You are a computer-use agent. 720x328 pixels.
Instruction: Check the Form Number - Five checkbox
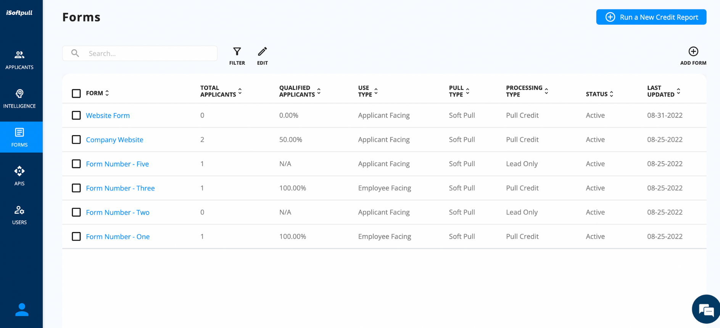tap(76, 164)
